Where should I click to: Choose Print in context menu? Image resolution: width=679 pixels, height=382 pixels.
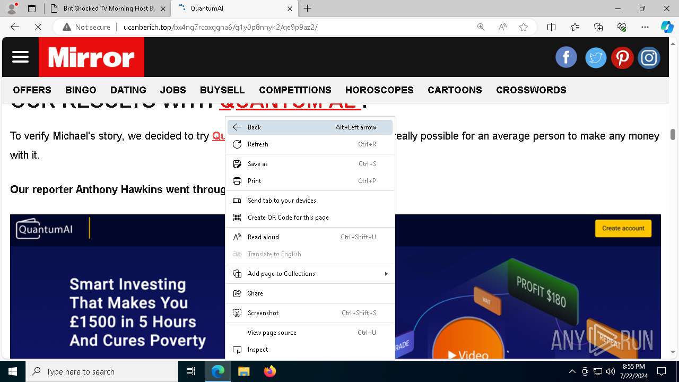click(x=310, y=181)
